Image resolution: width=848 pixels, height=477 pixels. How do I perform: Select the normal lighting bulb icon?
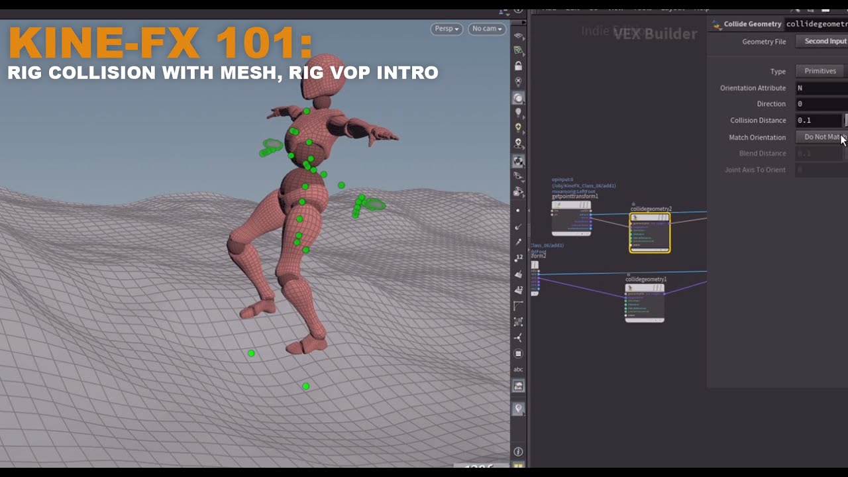click(x=519, y=113)
